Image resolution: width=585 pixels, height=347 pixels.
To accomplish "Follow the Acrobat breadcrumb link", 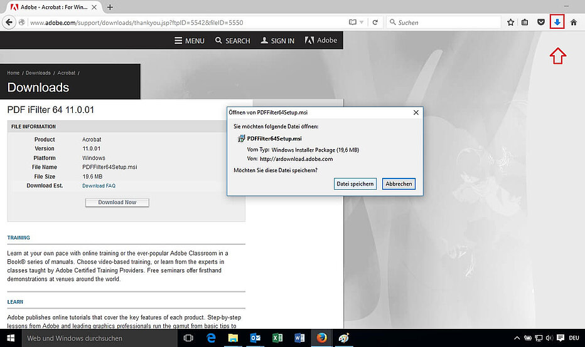I will [67, 73].
